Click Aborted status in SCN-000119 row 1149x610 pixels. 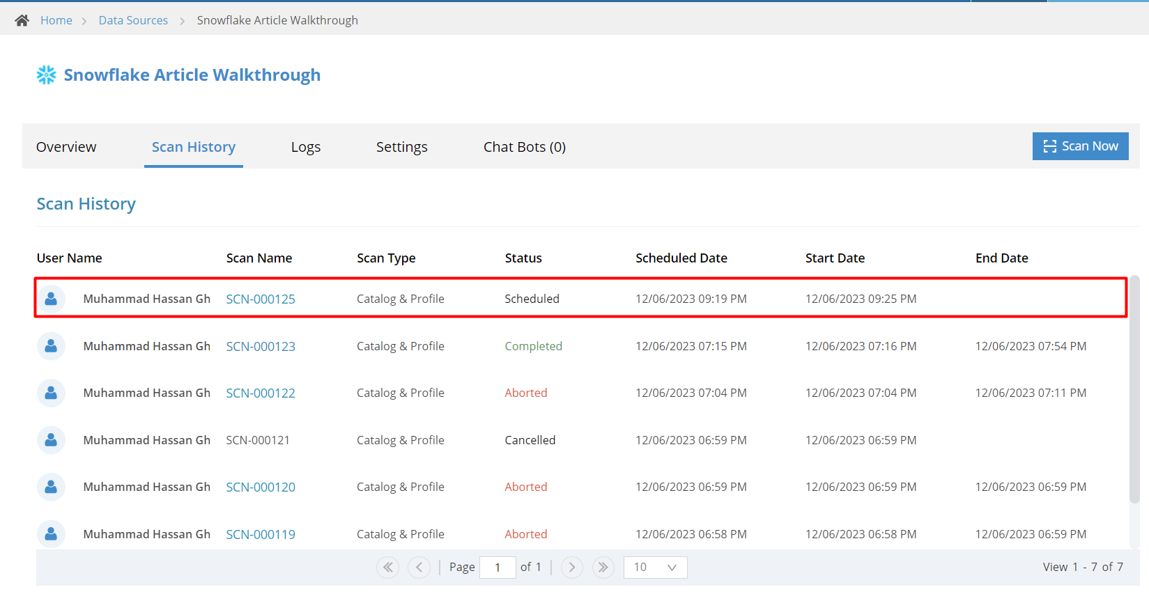tap(526, 534)
